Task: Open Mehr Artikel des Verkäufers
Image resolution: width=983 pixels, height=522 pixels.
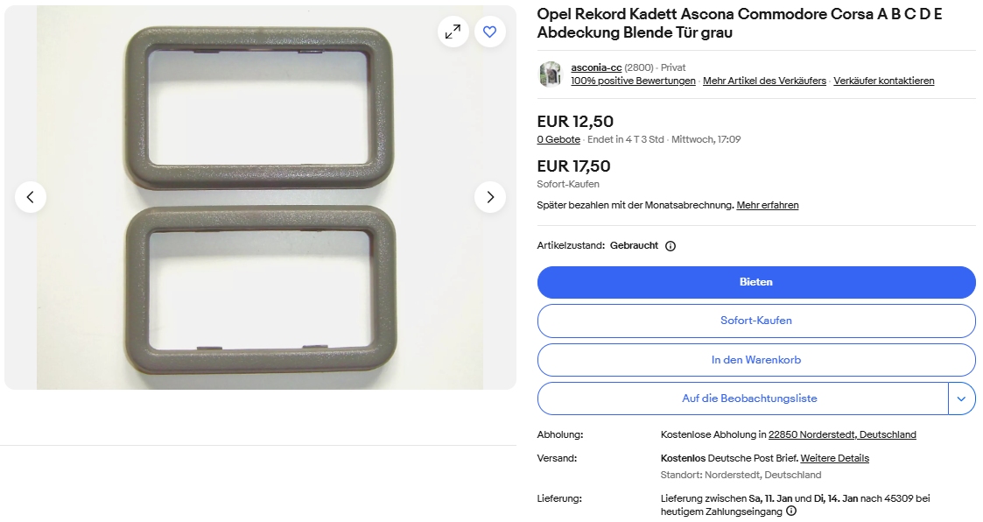Action: click(764, 81)
